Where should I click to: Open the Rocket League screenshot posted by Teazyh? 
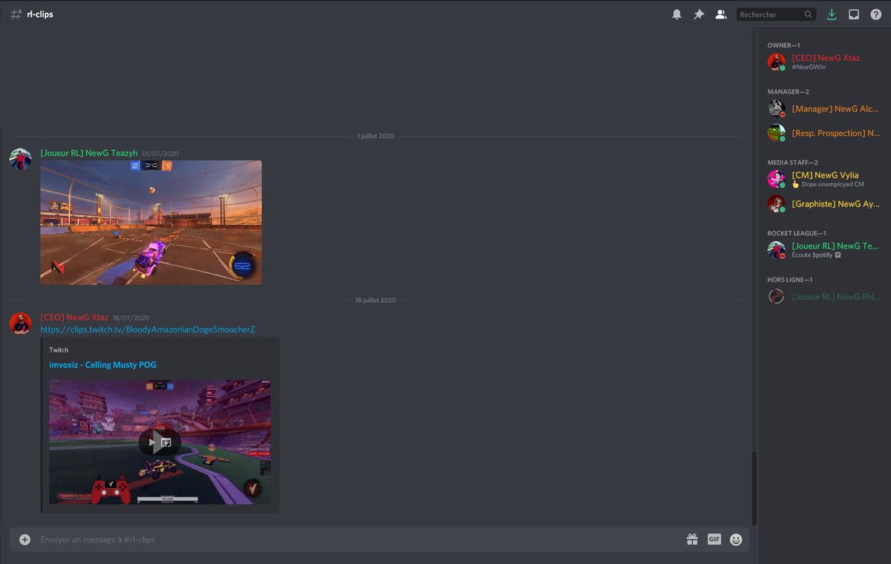coord(151,223)
